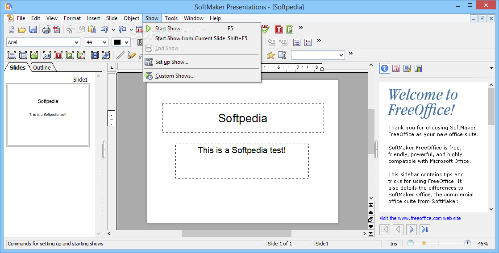Select the freehand scribble drawing tool
This screenshot has height=253, width=499.
coord(131,55)
